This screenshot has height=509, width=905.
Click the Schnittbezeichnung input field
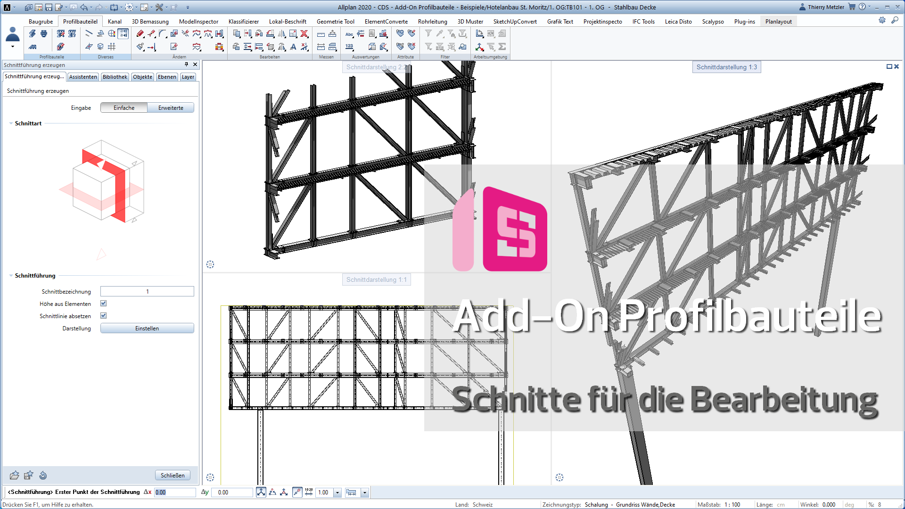click(147, 292)
